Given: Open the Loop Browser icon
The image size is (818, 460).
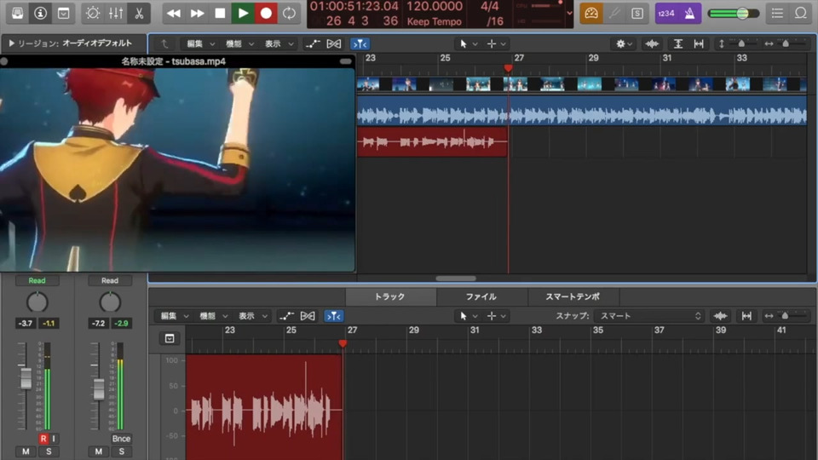Looking at the screenshot, I should click(801, 13).
